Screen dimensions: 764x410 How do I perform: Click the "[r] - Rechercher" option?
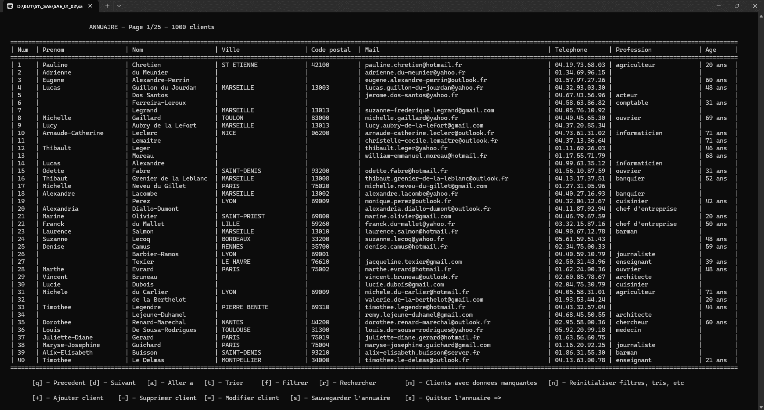click(x=347, y=383)
